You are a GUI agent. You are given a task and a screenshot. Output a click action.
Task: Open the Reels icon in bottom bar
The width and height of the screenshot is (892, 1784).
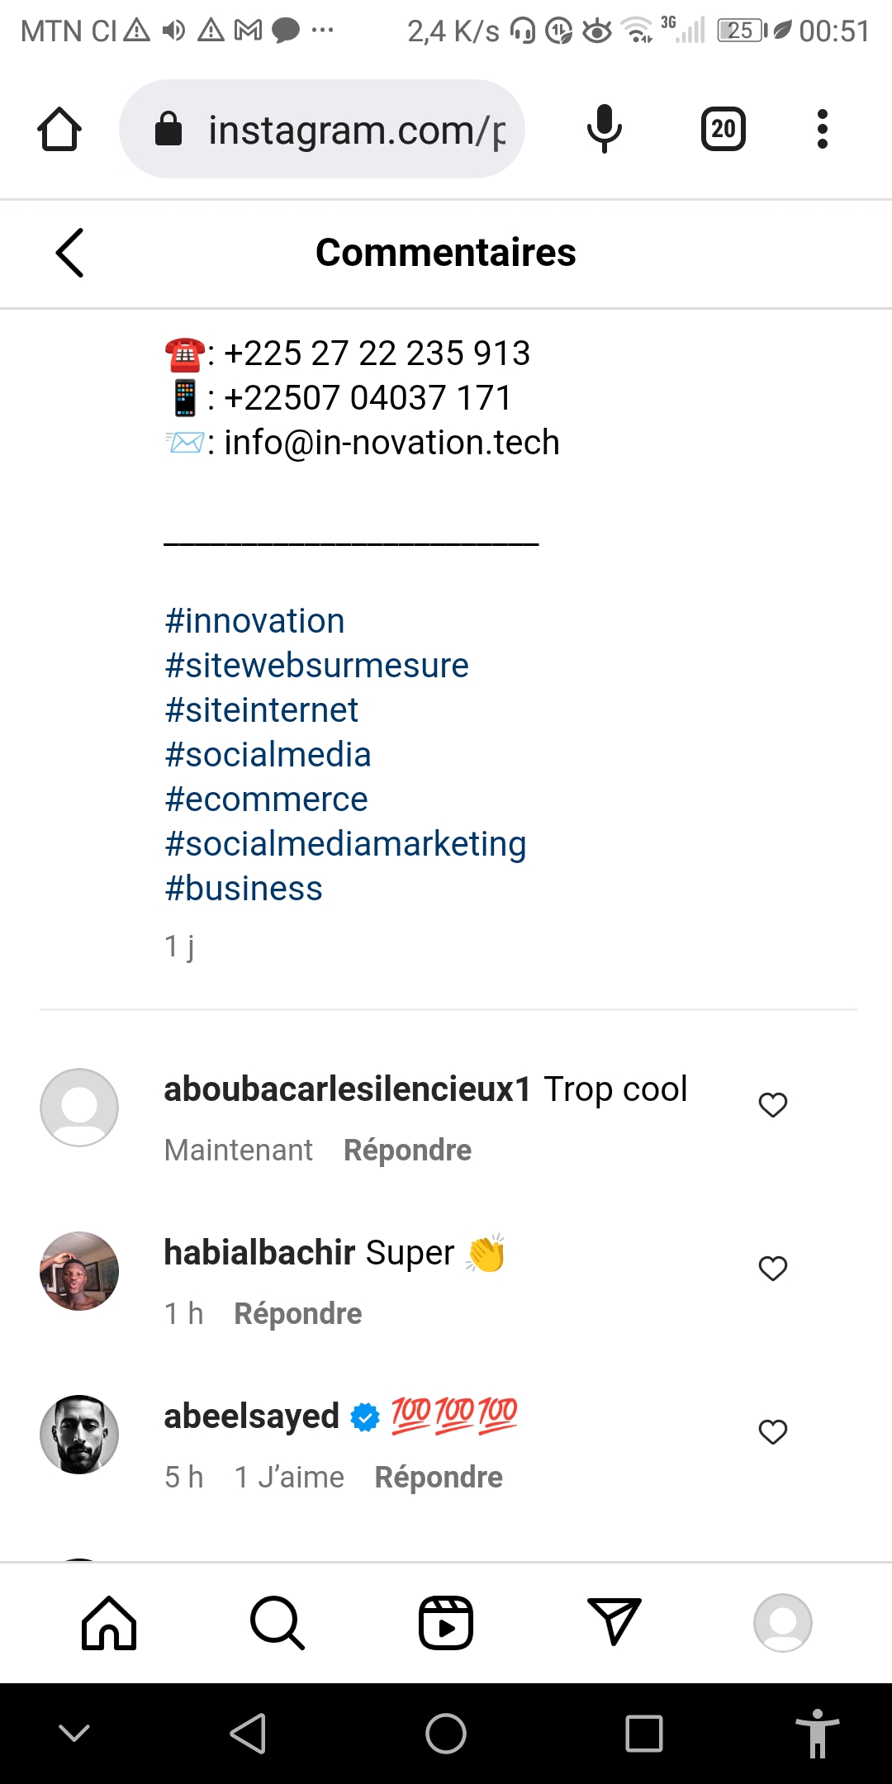[446, 1623]
